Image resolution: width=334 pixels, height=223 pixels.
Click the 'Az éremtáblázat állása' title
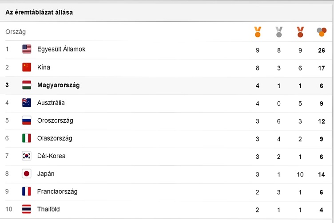39,12
